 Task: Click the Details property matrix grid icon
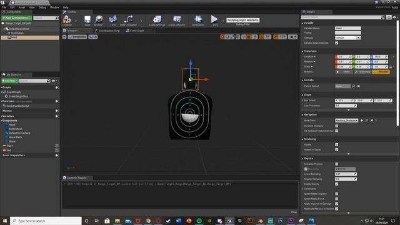(389, 17)
